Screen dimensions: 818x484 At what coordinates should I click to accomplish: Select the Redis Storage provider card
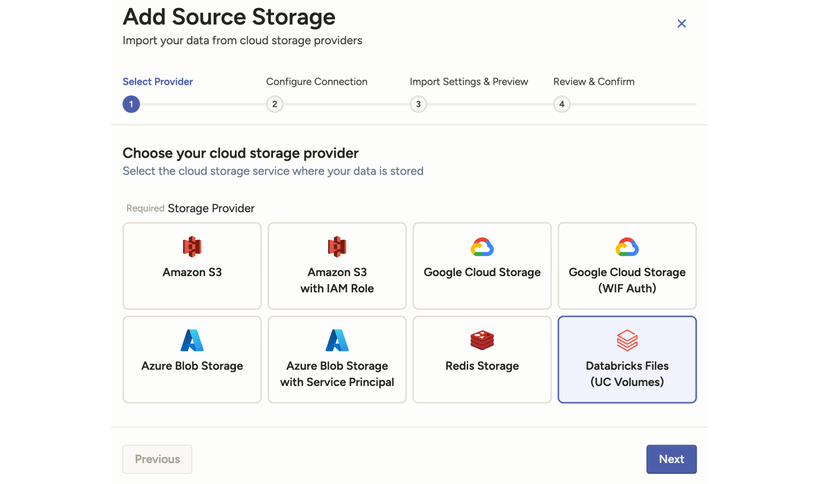pyautogui.click(x=482, y=359)
